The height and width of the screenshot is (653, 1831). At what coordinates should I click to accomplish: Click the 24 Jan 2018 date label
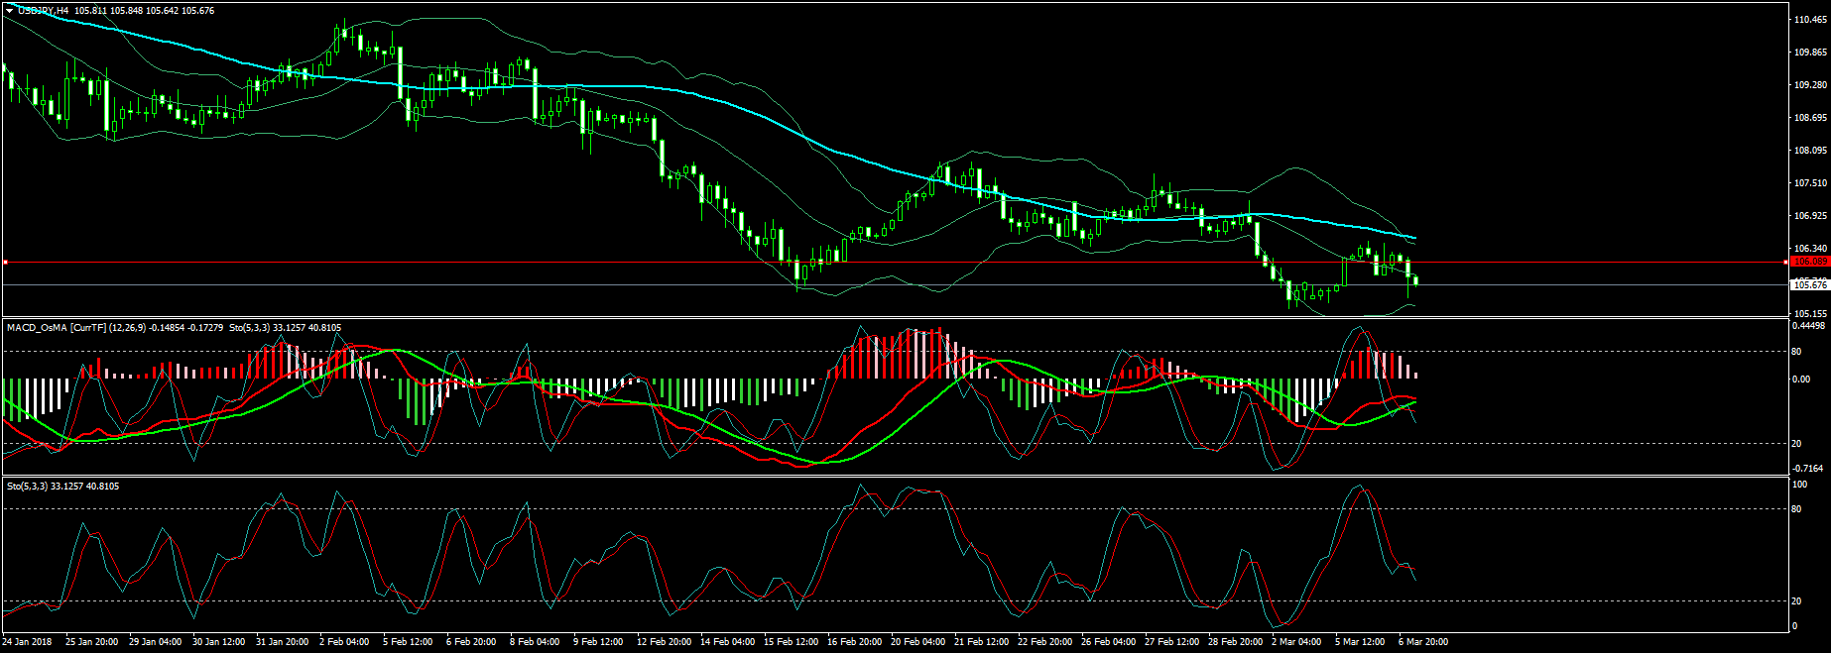coord(28,642)
